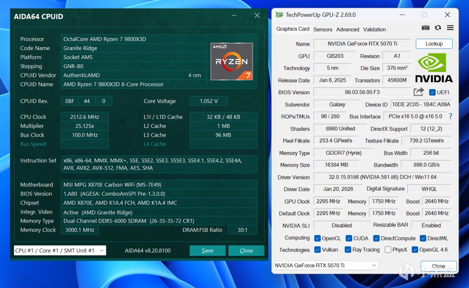469x288 pixels.
Task: Switch to the Sensors tab
Action: (x=323, y=29)
